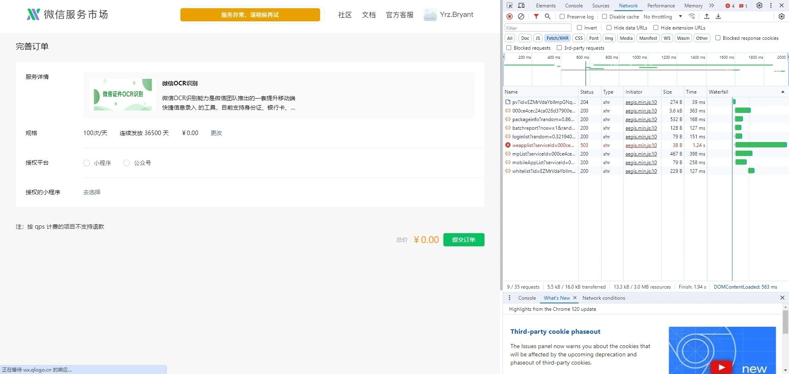
Task: Open DevTools settings gear
Action: pos(759,5)
